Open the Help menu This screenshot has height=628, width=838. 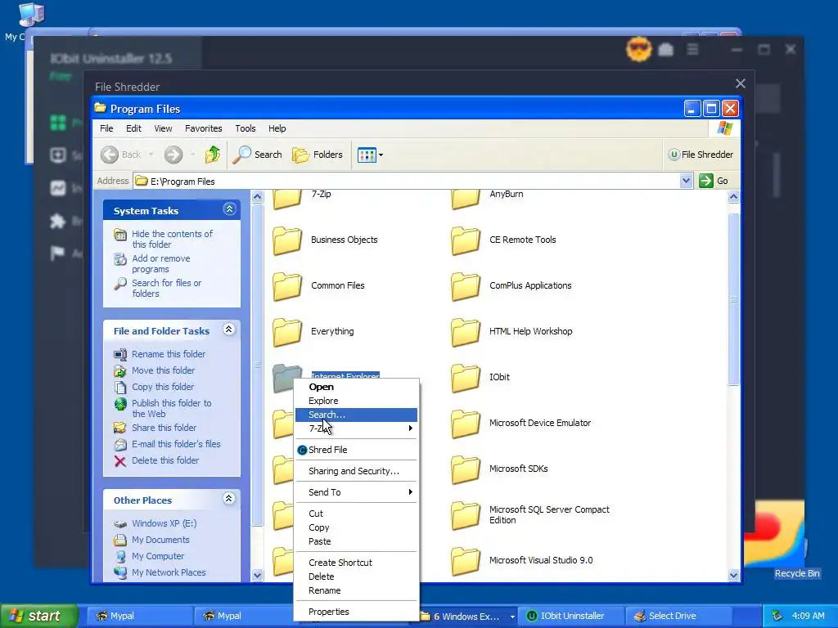pos(277,128)
